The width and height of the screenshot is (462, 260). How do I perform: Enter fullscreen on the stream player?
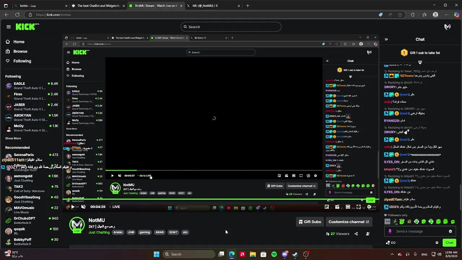point(358,207)
